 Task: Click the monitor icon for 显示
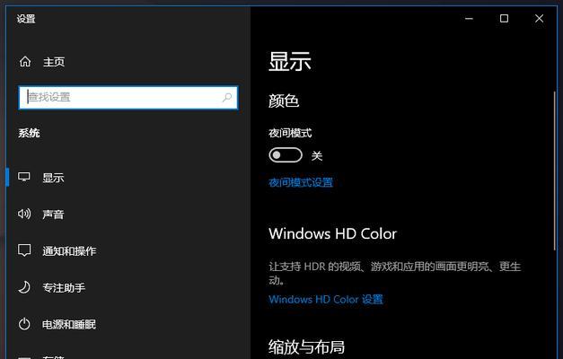coord(24,177)
